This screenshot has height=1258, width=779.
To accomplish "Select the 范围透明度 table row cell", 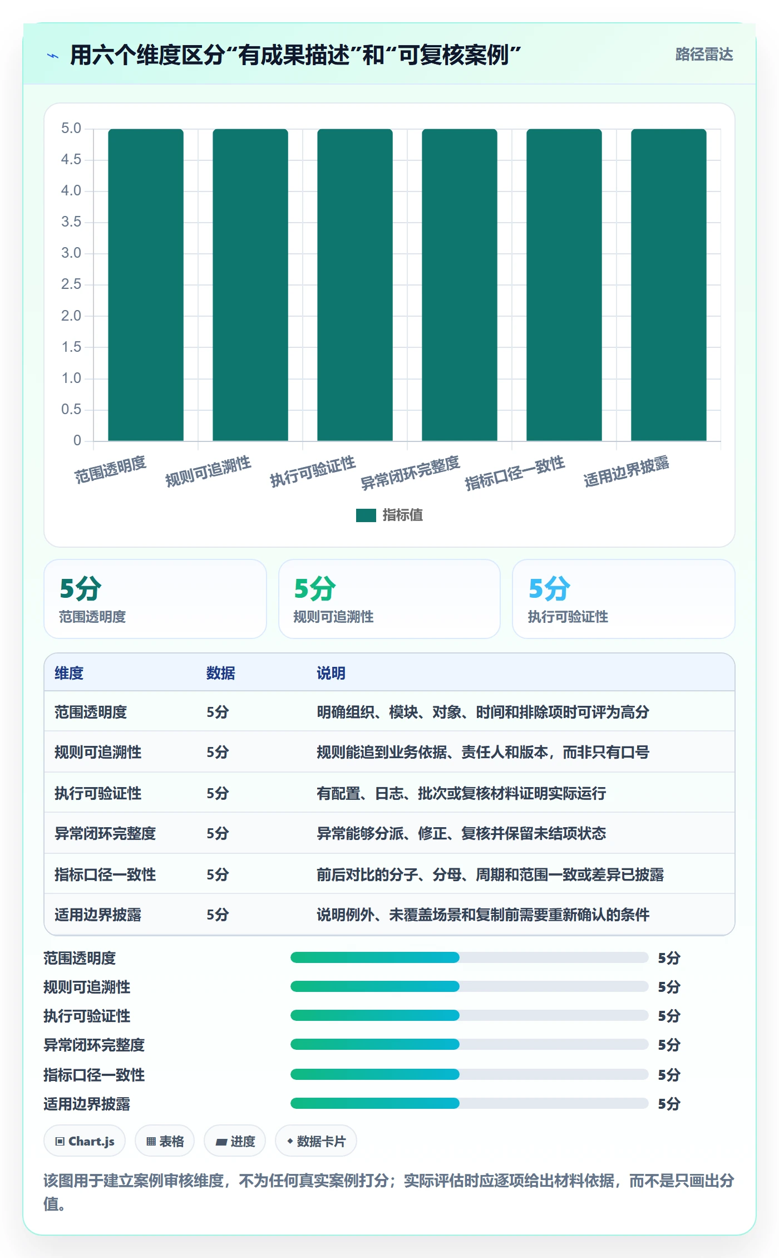I will click(x=91, y=712).
